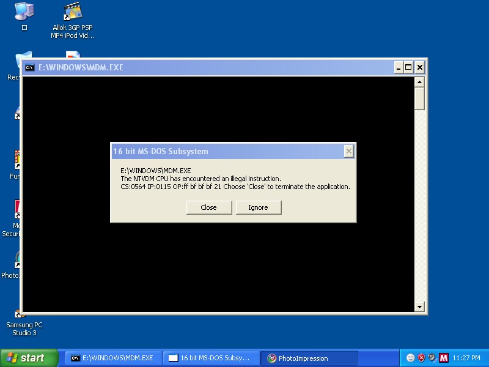Click the console scrollbar up arrow

pos(419,82)
